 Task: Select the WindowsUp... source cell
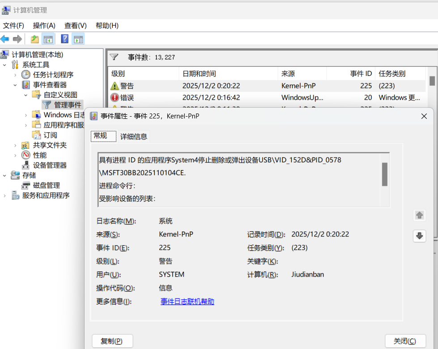302,98
